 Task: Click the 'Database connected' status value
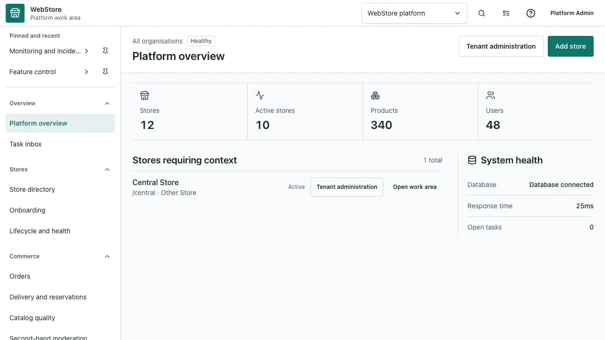click(562, 185)
